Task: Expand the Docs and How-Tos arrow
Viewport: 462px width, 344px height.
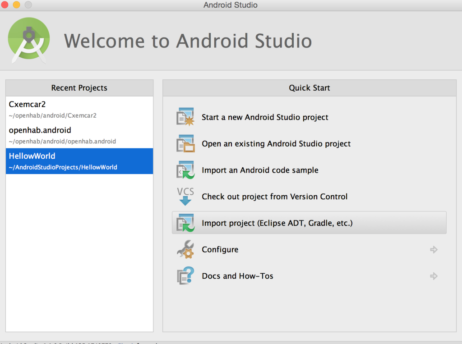Action: (434, 276)
